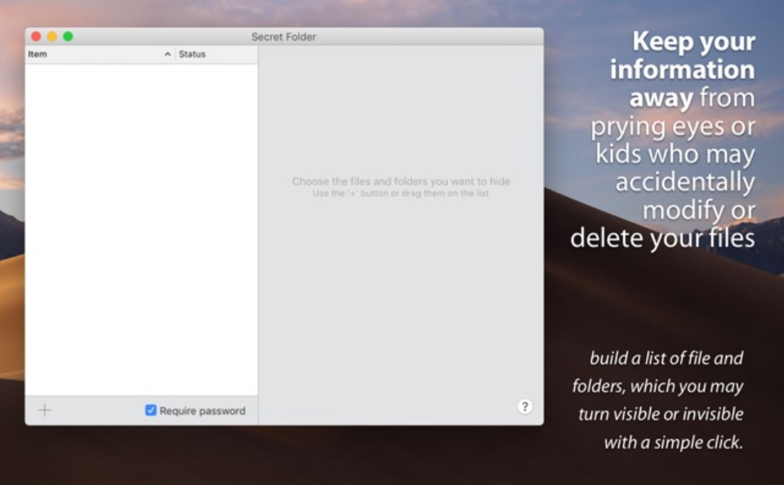Uncheck the Require password checkbox
The image size is (784, 485).
click(x=150, y=411)
